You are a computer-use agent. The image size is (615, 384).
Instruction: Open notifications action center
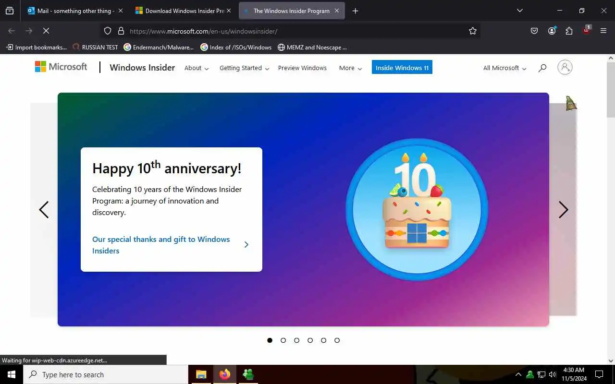point(599,374)
